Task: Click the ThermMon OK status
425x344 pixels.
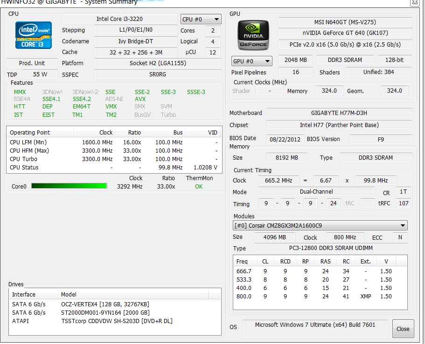Action: (199, 186)
